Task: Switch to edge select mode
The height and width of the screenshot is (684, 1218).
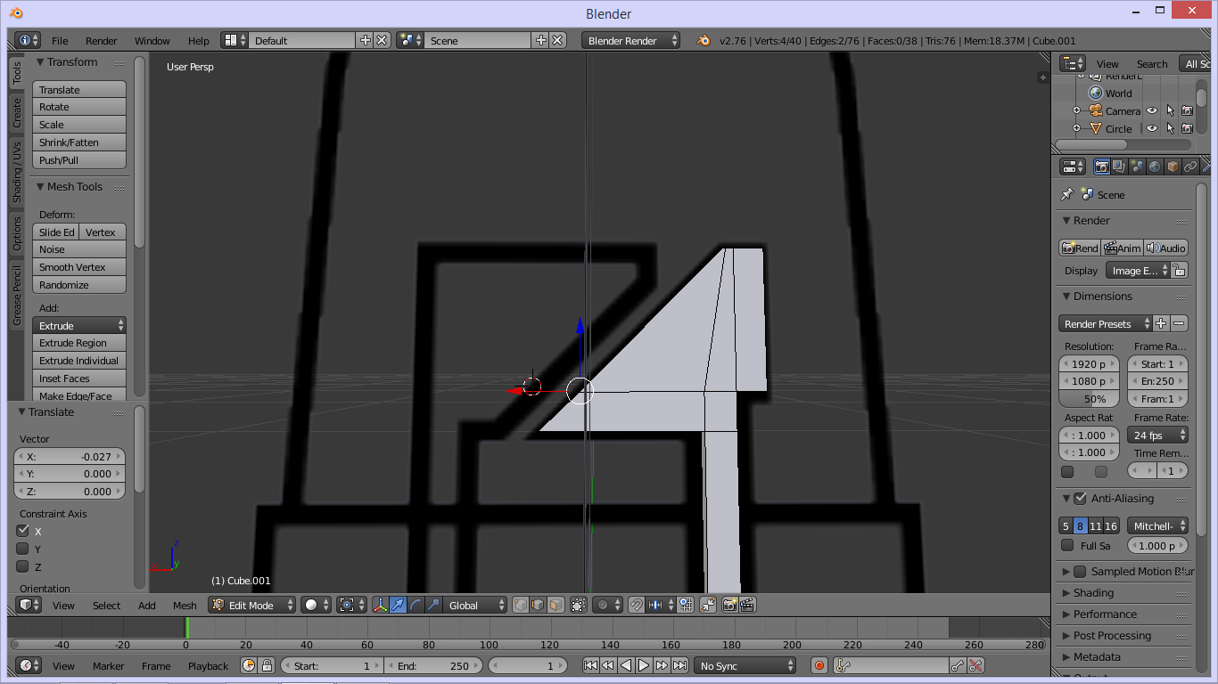Action: [538, 605]
